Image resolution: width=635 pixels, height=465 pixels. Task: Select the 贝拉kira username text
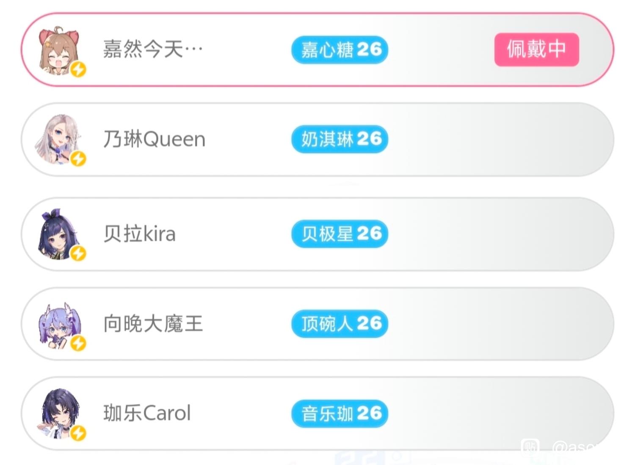pos(140,234)
